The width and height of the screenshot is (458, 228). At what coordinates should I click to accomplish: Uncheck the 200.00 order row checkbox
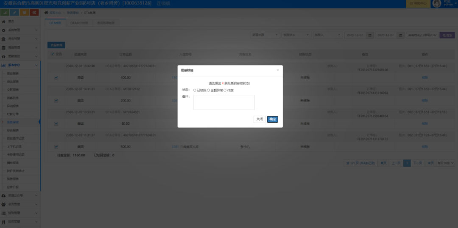coord(56,100)
